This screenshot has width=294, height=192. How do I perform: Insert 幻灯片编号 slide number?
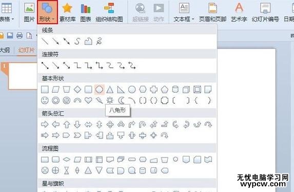tap(265, 12)
